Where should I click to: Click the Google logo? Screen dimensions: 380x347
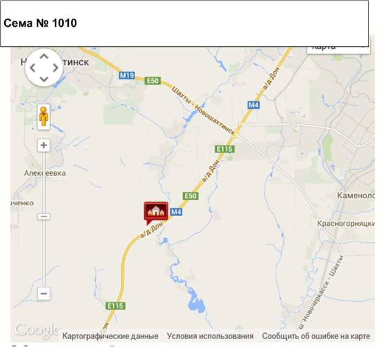37,330
